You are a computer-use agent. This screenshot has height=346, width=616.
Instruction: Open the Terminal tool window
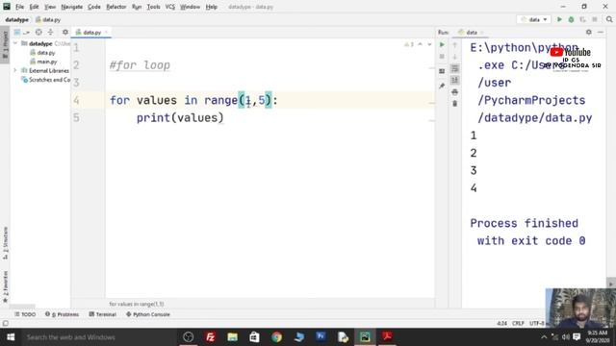[103, 314]
